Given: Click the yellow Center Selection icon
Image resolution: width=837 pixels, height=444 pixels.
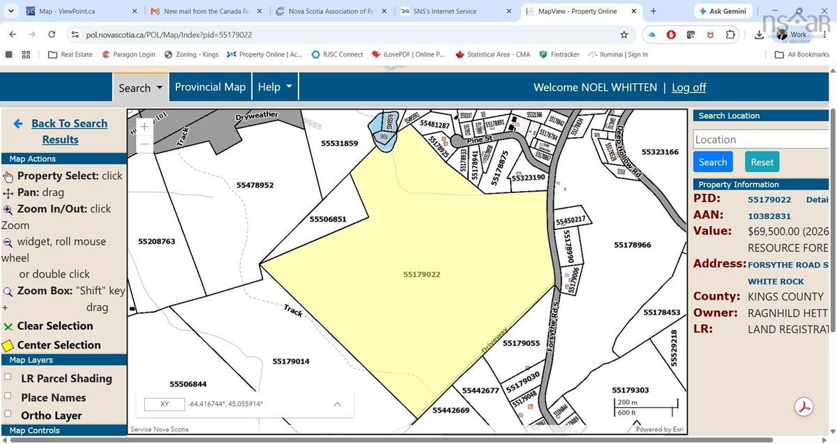Looking at the screenshot, I should pos(8,345).
